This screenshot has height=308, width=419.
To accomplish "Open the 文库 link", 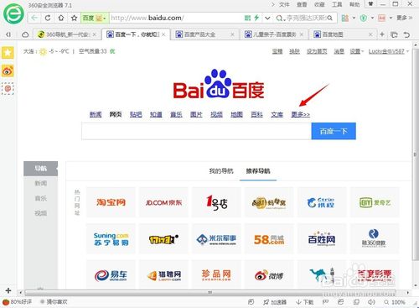I will coord(277,114).
